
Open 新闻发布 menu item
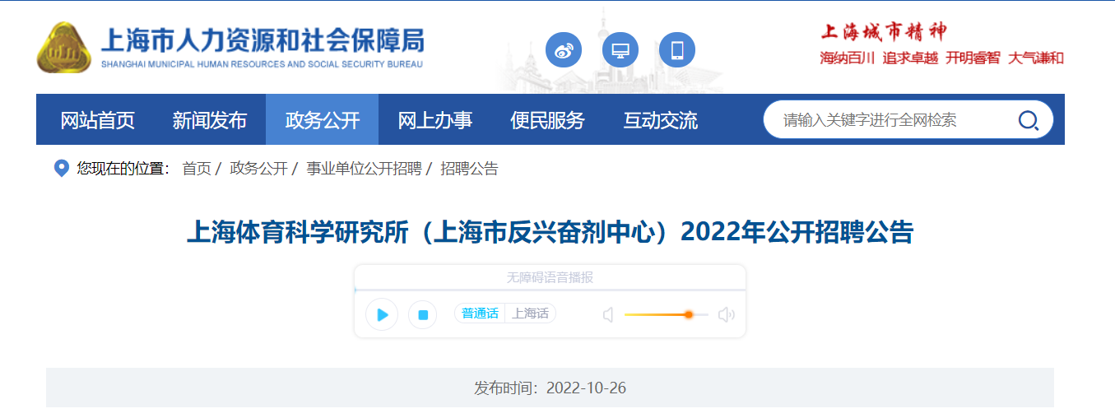tap(210, 120)
